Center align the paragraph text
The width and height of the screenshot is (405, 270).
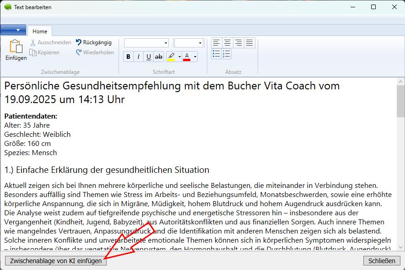point(227,43)
